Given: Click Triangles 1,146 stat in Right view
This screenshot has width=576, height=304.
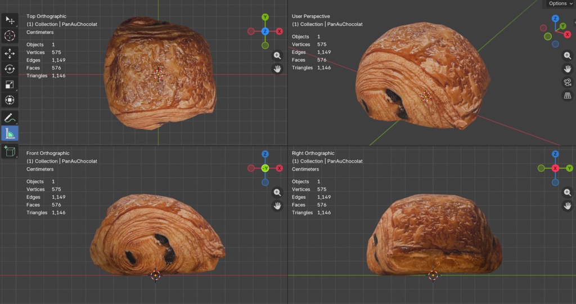Looking at the screenshot, I should point(311,212).
